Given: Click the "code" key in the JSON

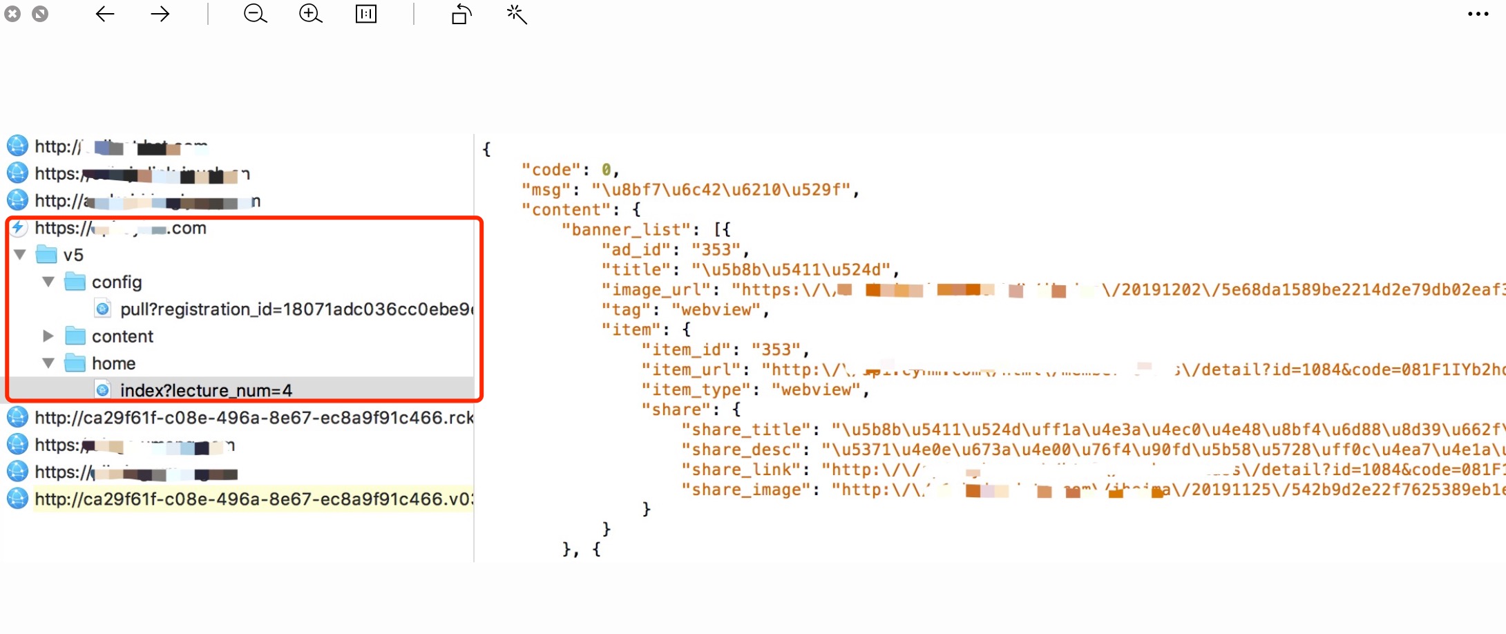Looking at the screenshot, I should (551, 170).
